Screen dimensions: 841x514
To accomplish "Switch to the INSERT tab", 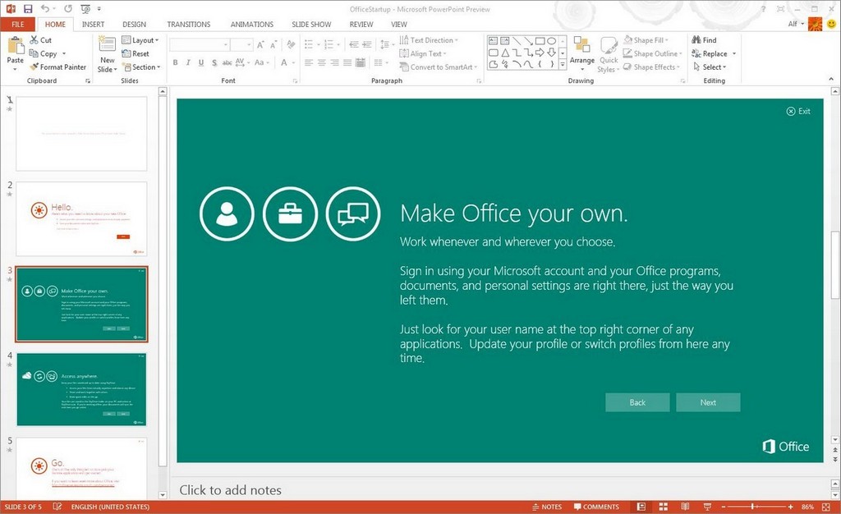I will [x=93, y=24].
